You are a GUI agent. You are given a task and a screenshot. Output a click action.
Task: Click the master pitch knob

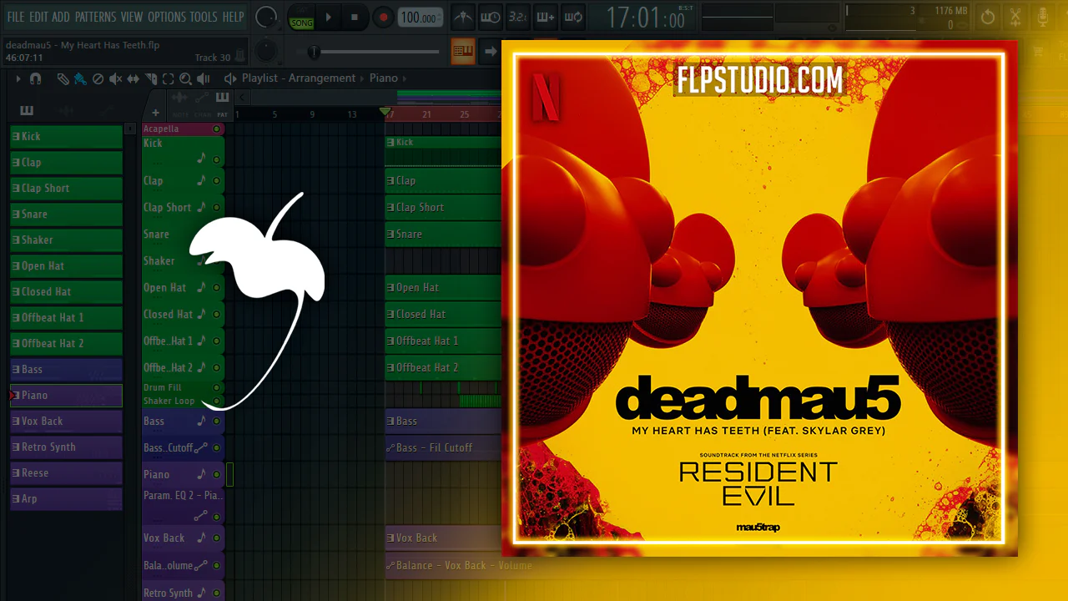coord(266,51)
